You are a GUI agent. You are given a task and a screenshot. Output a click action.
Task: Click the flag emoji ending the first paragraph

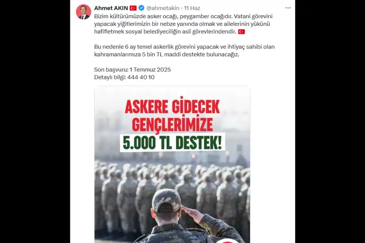[x=241, y=31]
